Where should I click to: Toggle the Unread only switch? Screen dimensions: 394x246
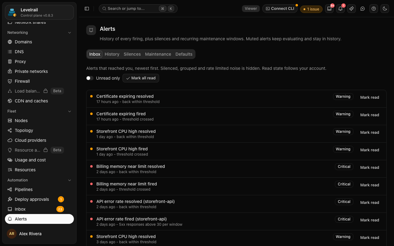click(x=90, y=78)
